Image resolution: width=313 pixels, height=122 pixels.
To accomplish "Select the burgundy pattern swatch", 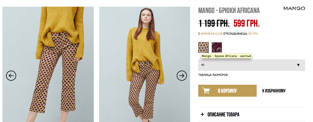I will coord(217,47).
